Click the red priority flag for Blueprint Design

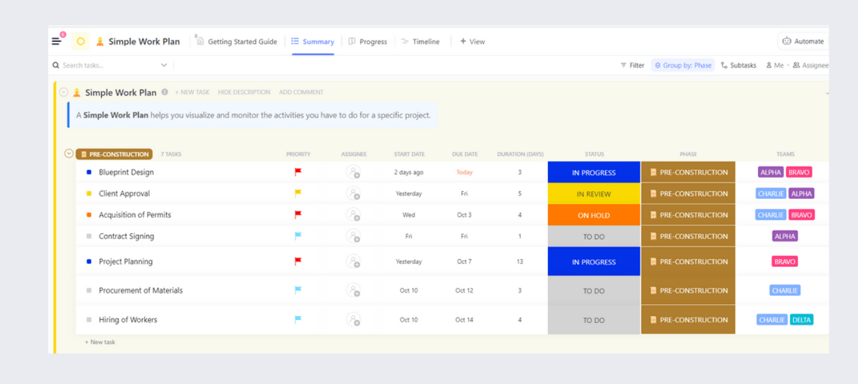coord(298,173)
